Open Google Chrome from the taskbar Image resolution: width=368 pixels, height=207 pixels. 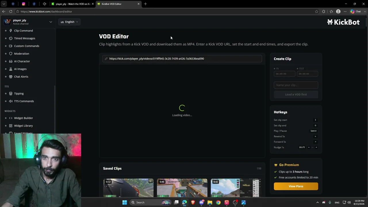click(218, 202)
